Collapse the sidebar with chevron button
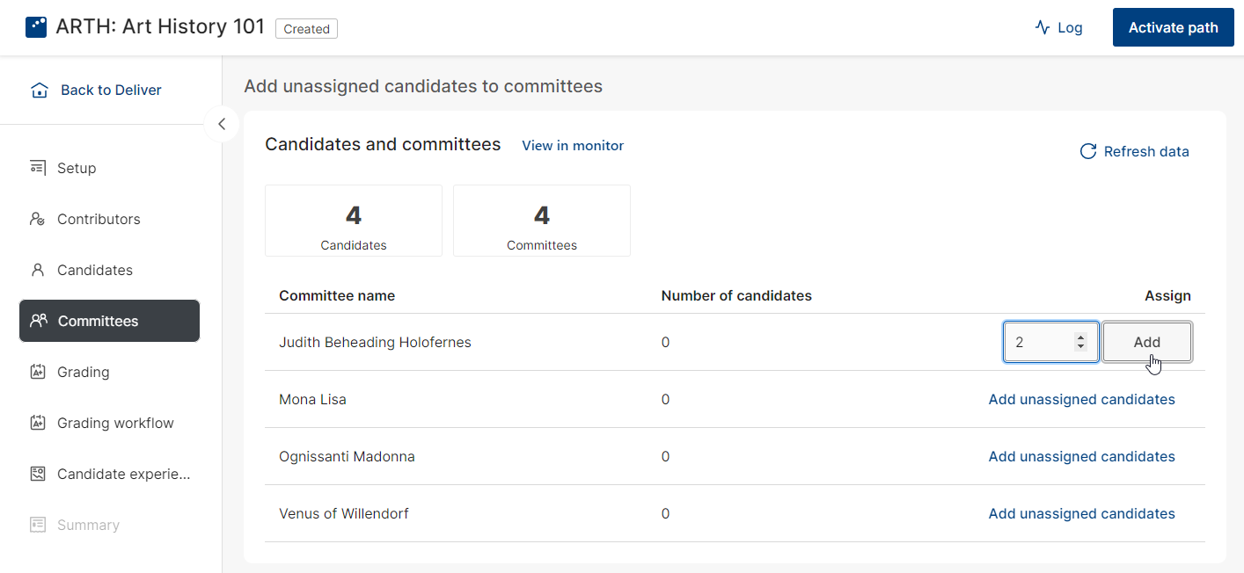This screenshot has width=1244, height=573. click(x=222, y=124)
